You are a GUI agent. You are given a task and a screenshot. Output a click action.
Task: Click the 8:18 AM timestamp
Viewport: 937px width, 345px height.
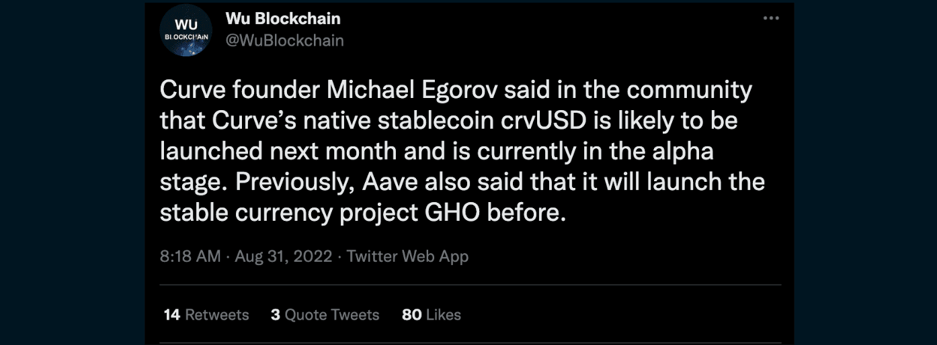[190, 256]
